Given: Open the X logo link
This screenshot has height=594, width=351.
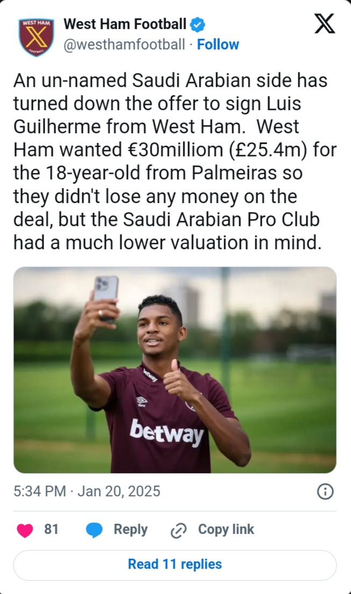Looking at the screenshot, I should click(x=324, y=24).
